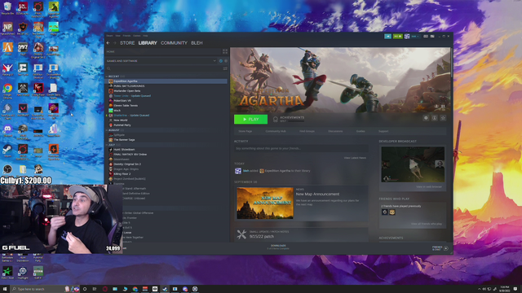The image size is (522, 293).
Task: Pause the hero banner animation
Action: tap(443, 107)
